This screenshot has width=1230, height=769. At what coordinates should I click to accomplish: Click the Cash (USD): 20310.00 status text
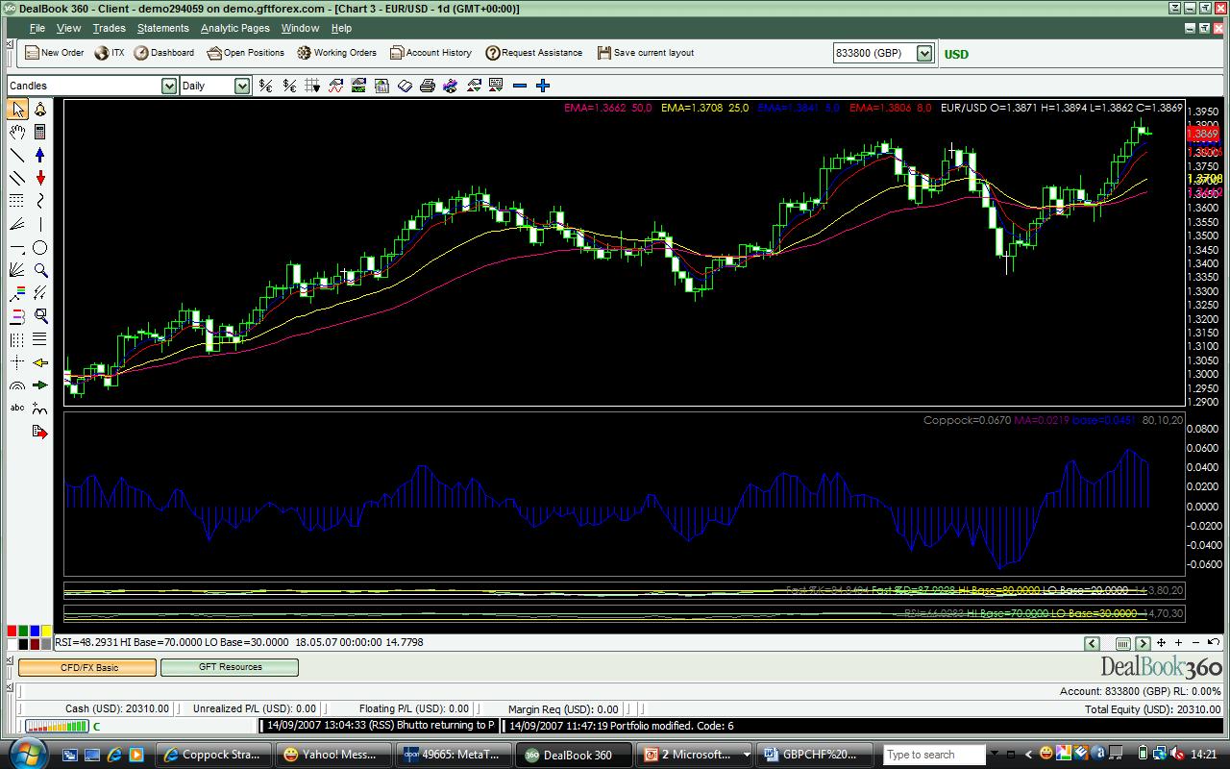tap(116, 709)
